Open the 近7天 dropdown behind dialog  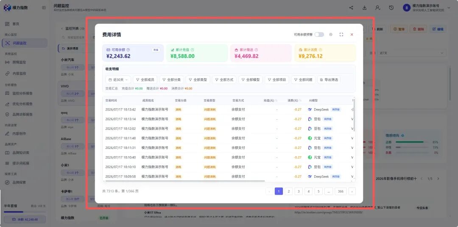coord(411,53)
